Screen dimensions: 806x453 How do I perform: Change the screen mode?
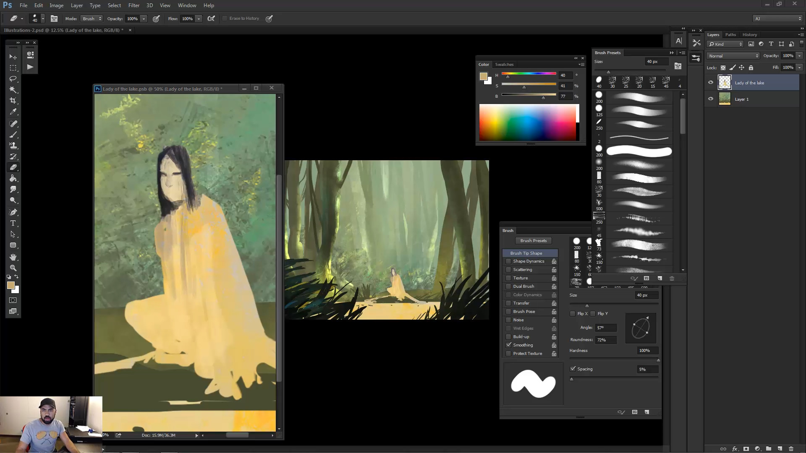(x=13, y=311)
